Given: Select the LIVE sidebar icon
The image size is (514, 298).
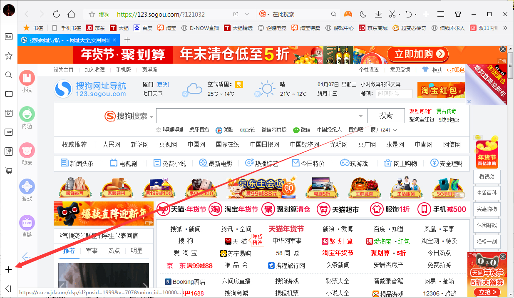Looking at the screenshot, I should pyautogui.click(x=8, y=132).
